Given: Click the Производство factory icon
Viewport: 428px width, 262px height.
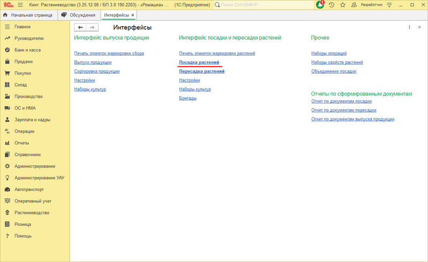Looking at the screenshot, I should coord(7,97).
